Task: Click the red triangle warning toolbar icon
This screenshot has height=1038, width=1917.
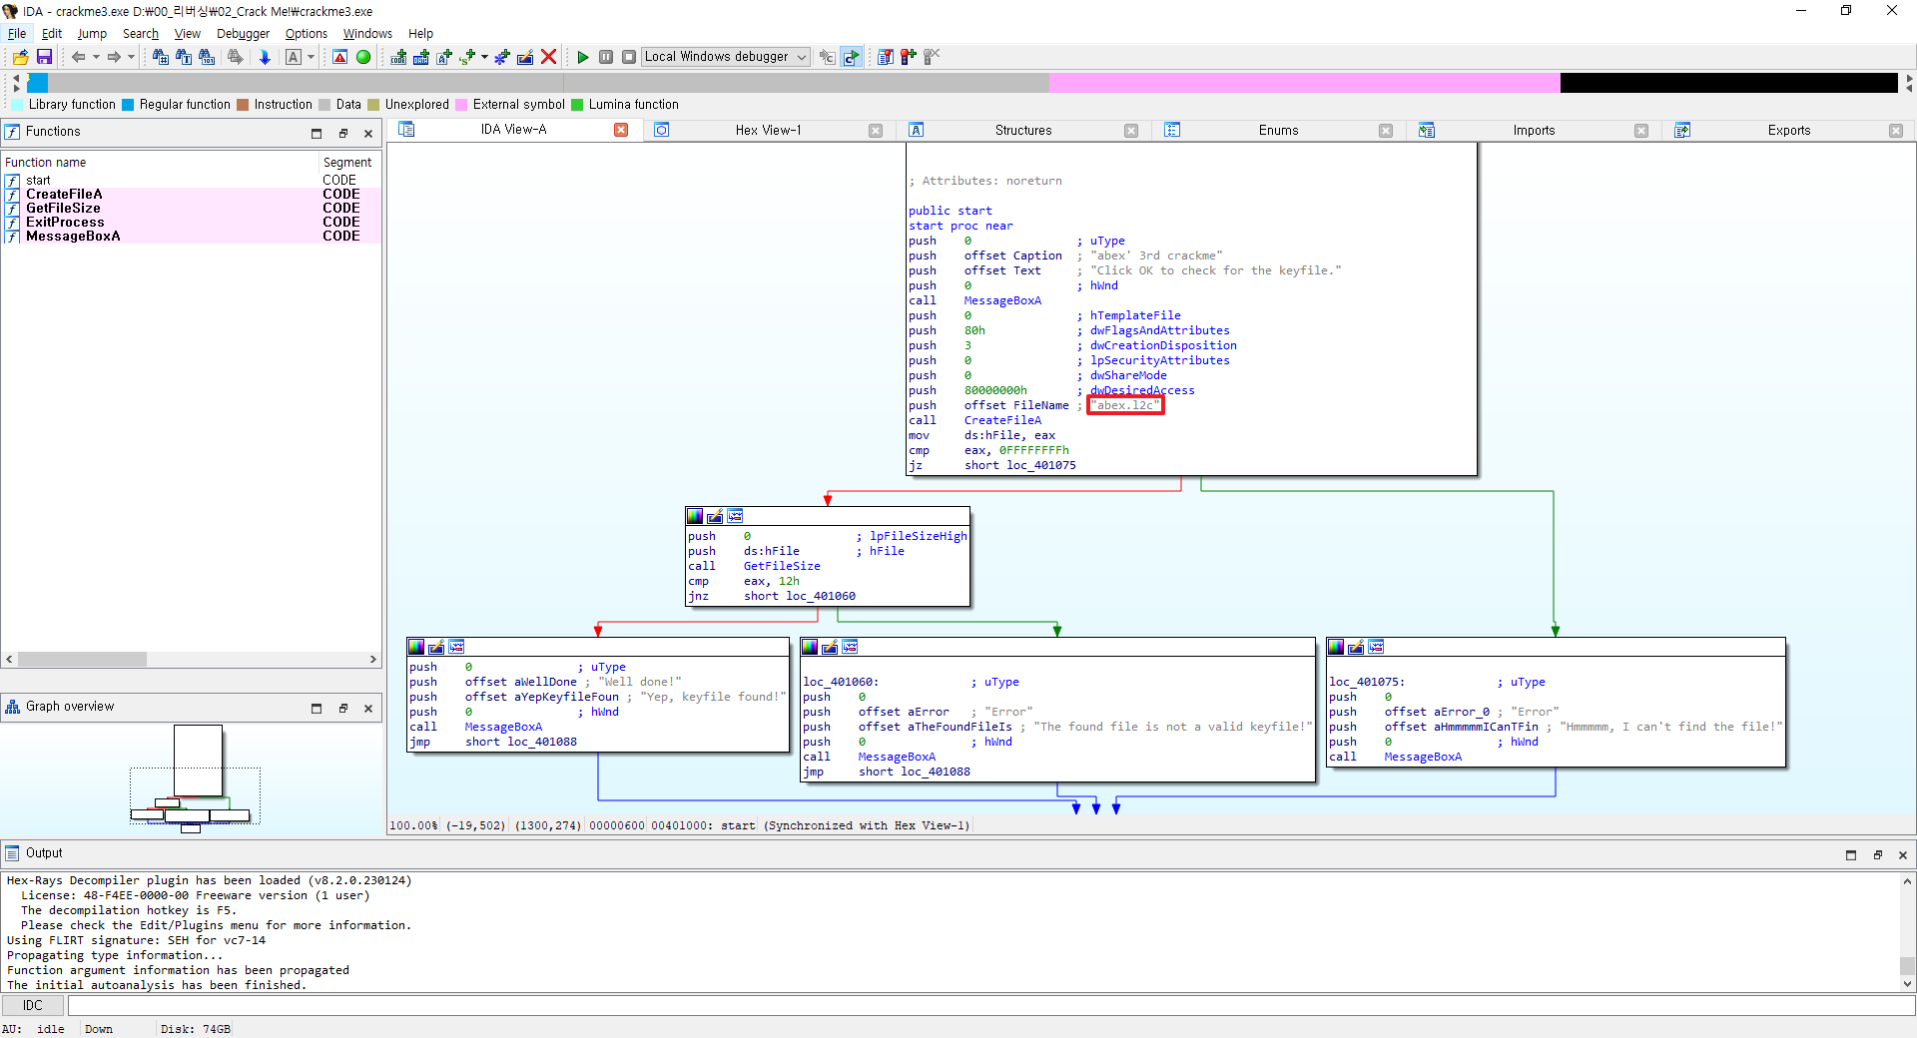Action: tap(340, 57)
